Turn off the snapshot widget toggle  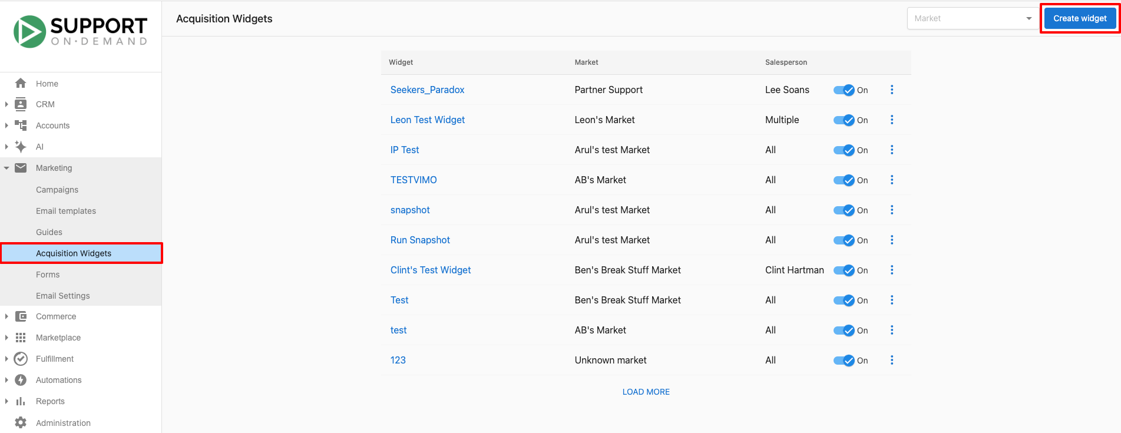tap(844, 210)
